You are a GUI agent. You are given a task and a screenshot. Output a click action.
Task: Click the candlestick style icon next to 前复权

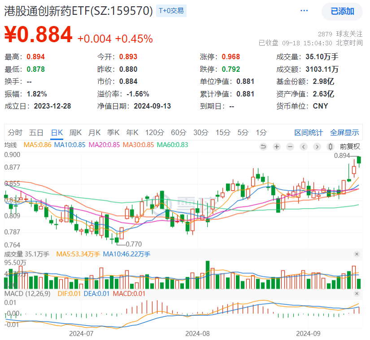click(330, 147)
